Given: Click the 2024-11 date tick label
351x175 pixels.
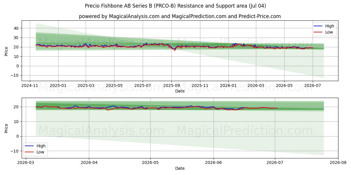Looking at the screenshot, I should tap(30, 85).
